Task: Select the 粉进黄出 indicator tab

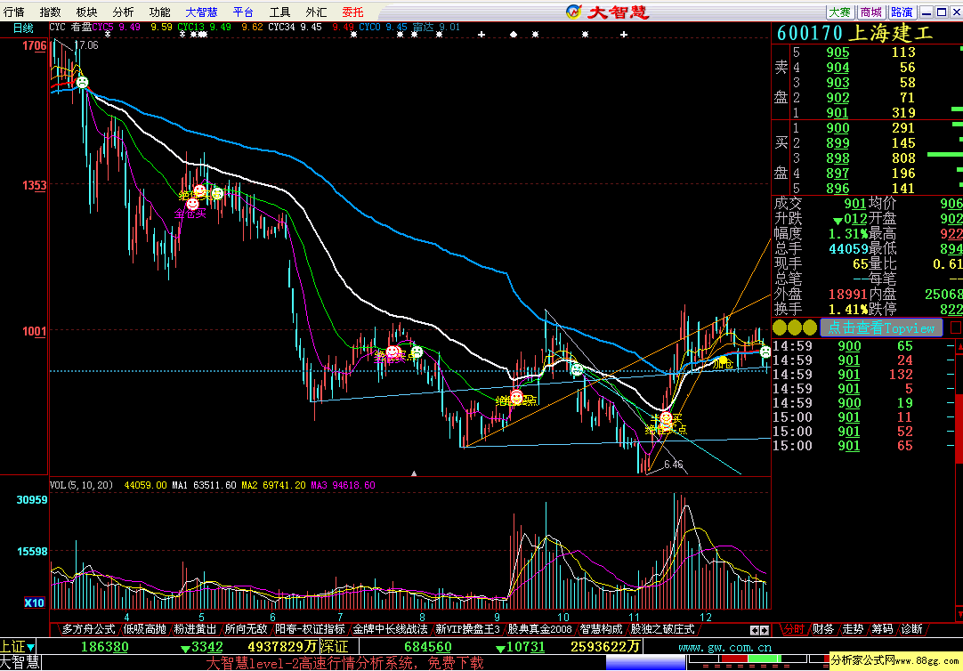Action: pos(195,629)
